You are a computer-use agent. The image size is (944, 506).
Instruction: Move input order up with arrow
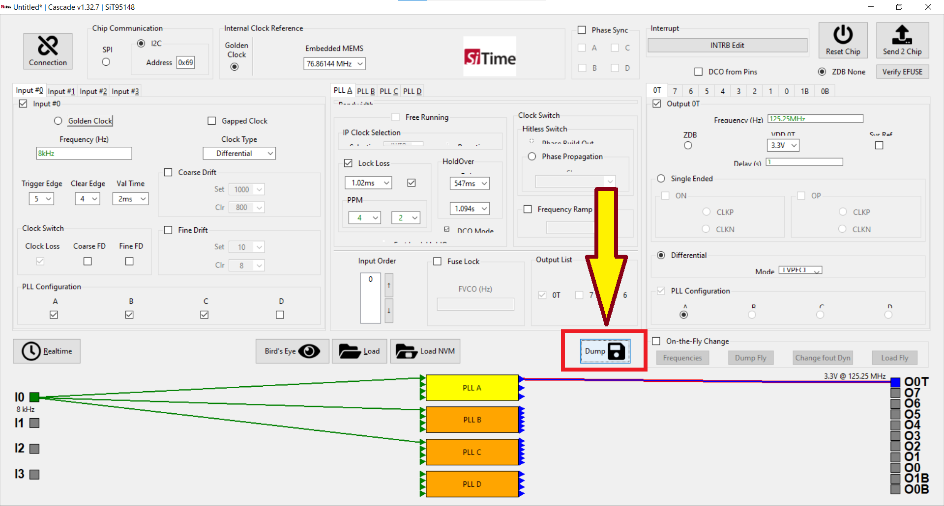(389, 285)
